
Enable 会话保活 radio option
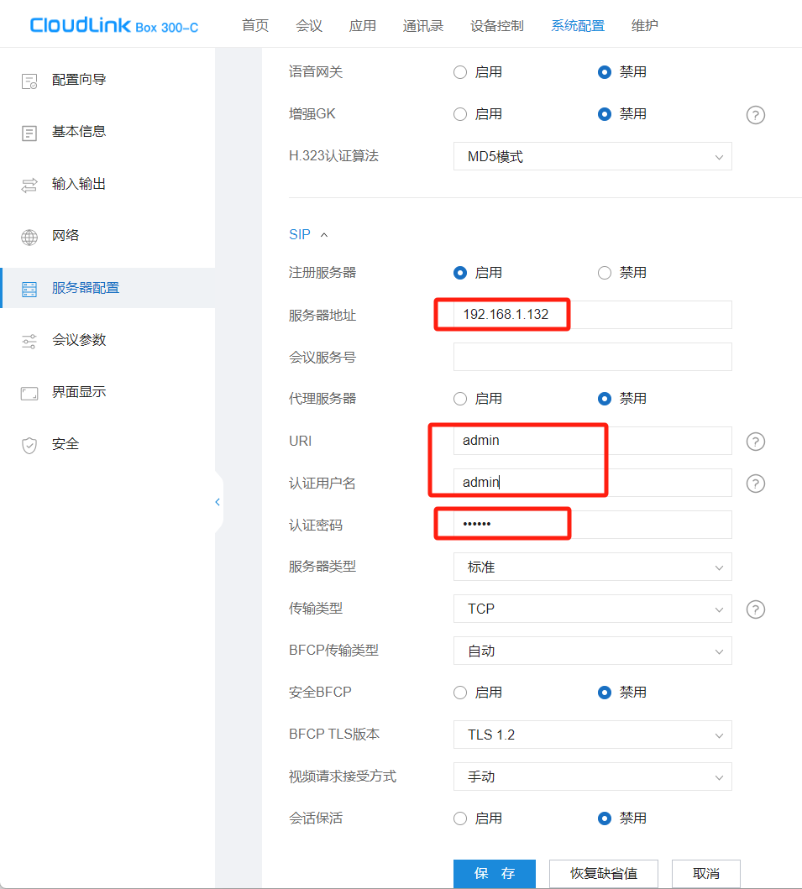click(x=460, y=818)
